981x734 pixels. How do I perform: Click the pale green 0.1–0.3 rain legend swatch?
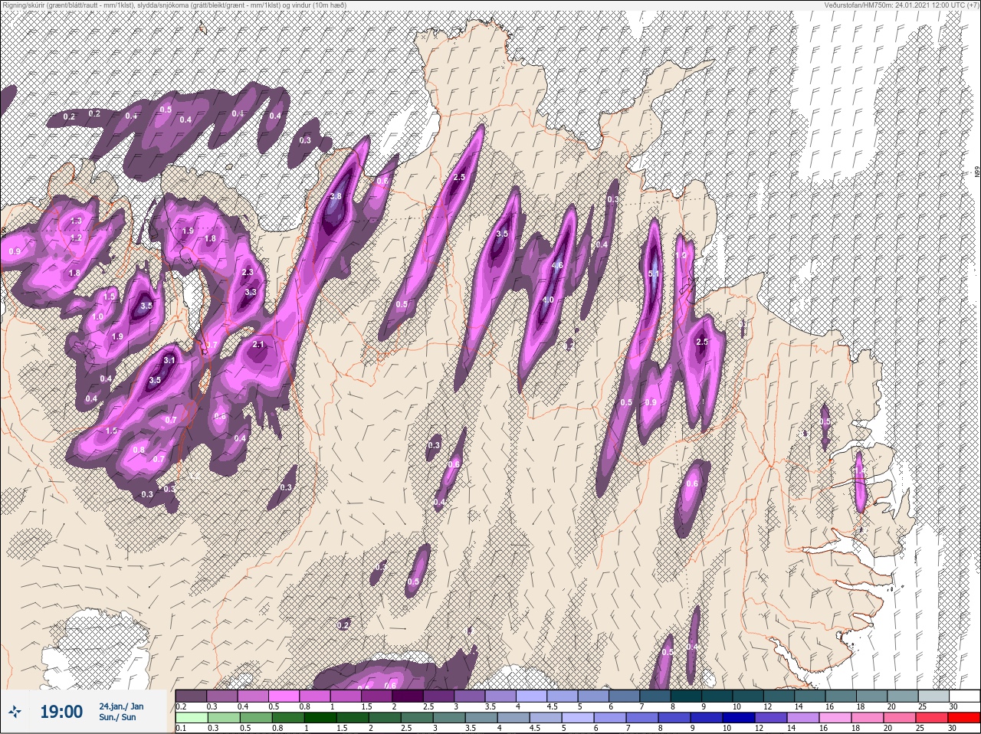point(192,719)
